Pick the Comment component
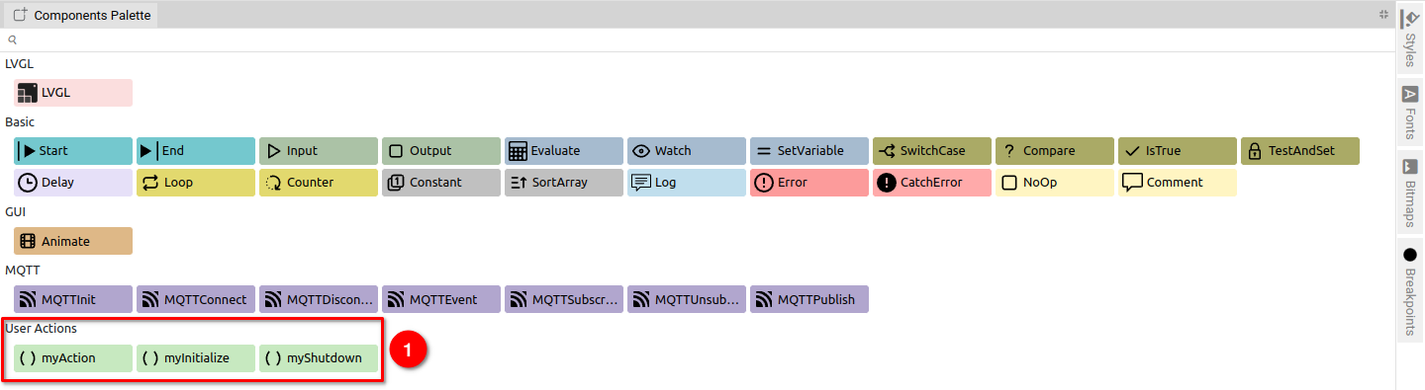Screen dimensions: 1425x390 pyautogui.click(x=1178, y=183)
